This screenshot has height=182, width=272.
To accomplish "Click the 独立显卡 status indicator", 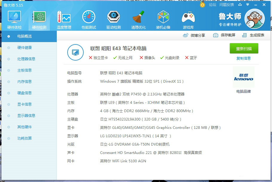I will 98,58.
